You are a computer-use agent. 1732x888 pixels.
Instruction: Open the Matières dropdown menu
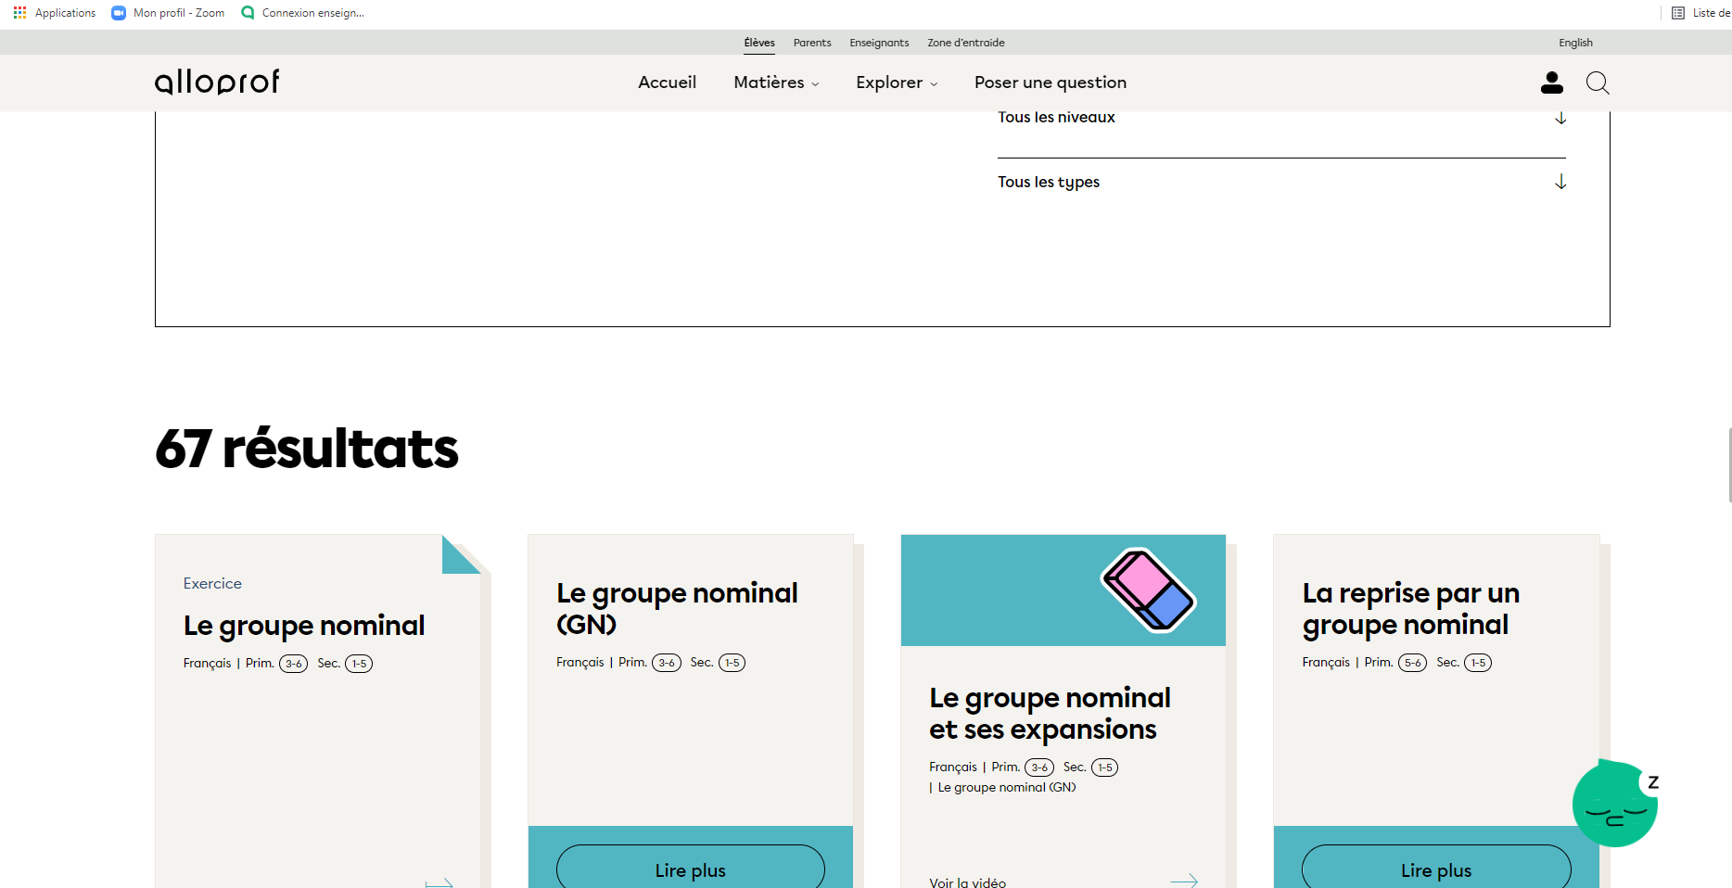775,82
